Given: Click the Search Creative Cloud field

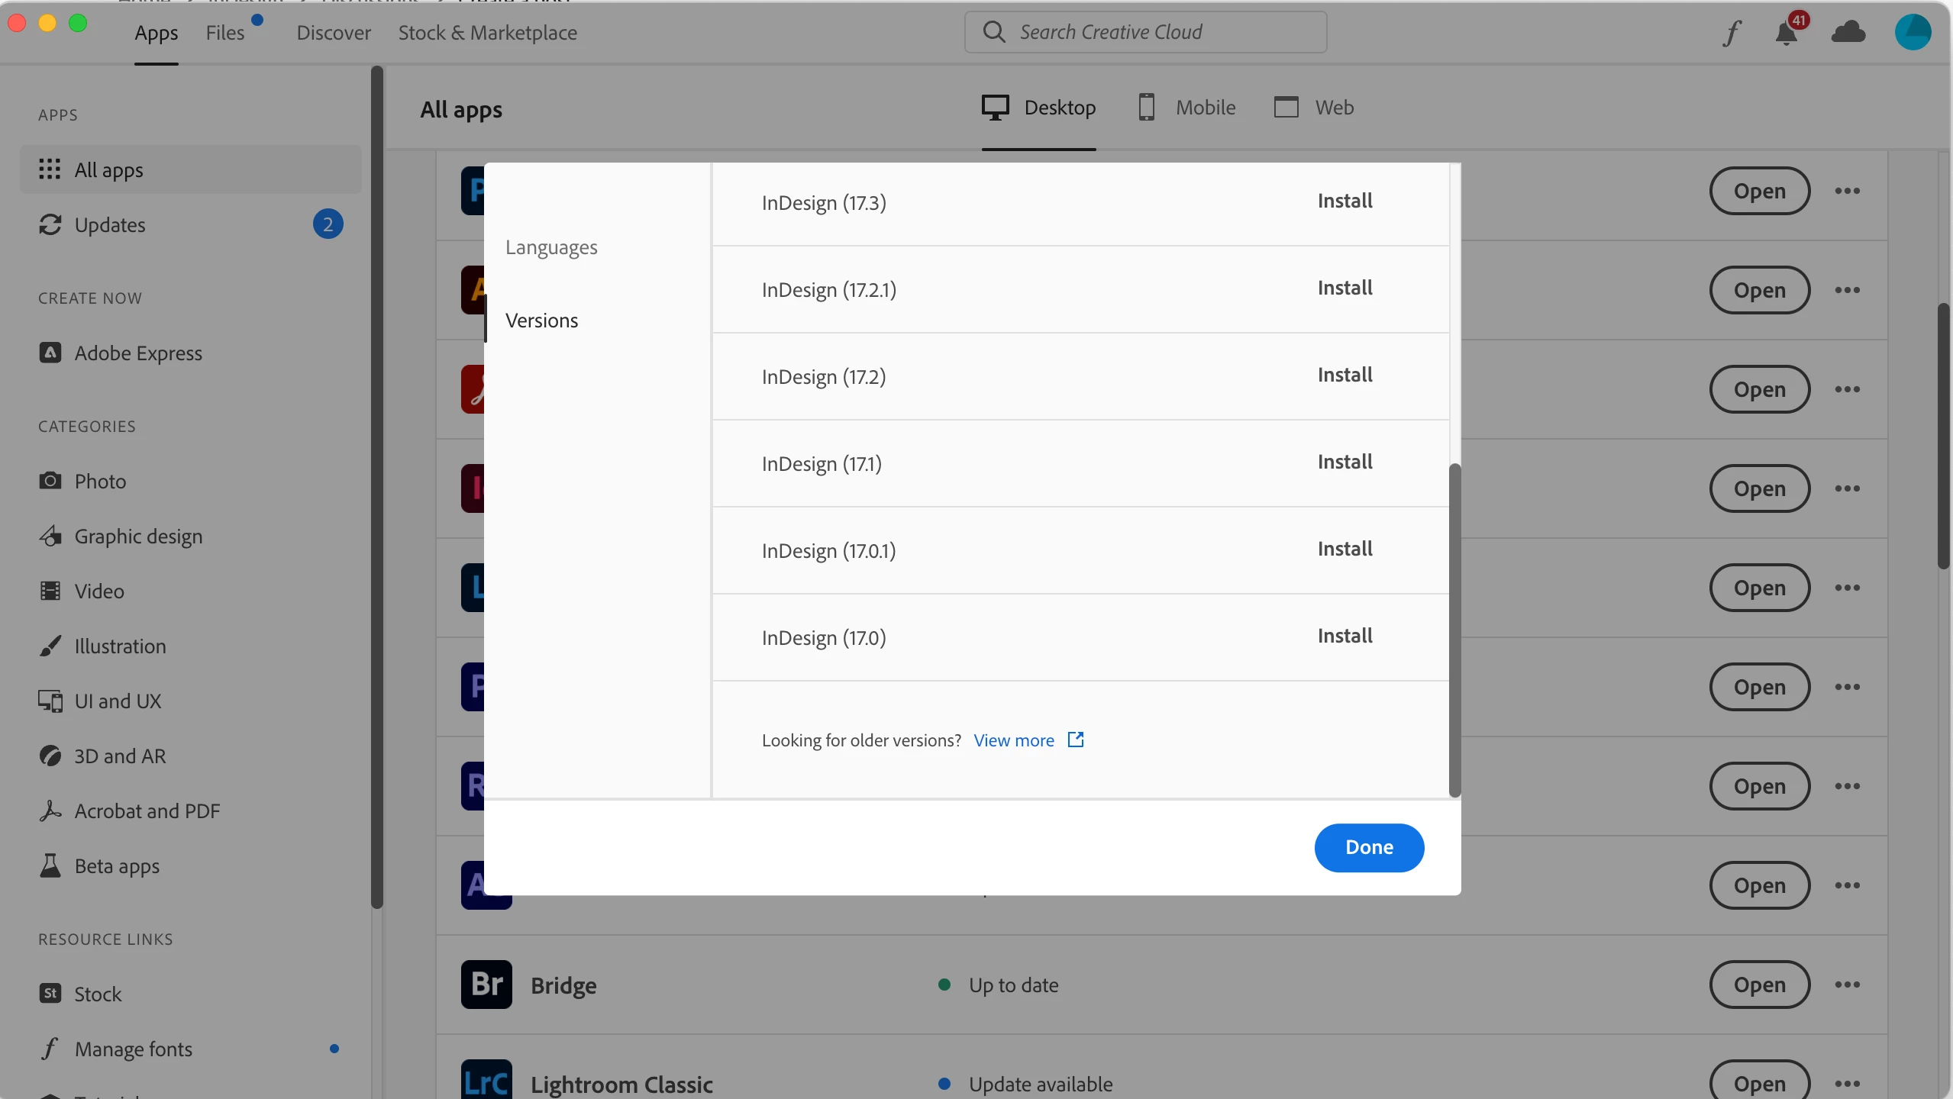Looking at the screenshot, I should click(x=1145, y=32).
